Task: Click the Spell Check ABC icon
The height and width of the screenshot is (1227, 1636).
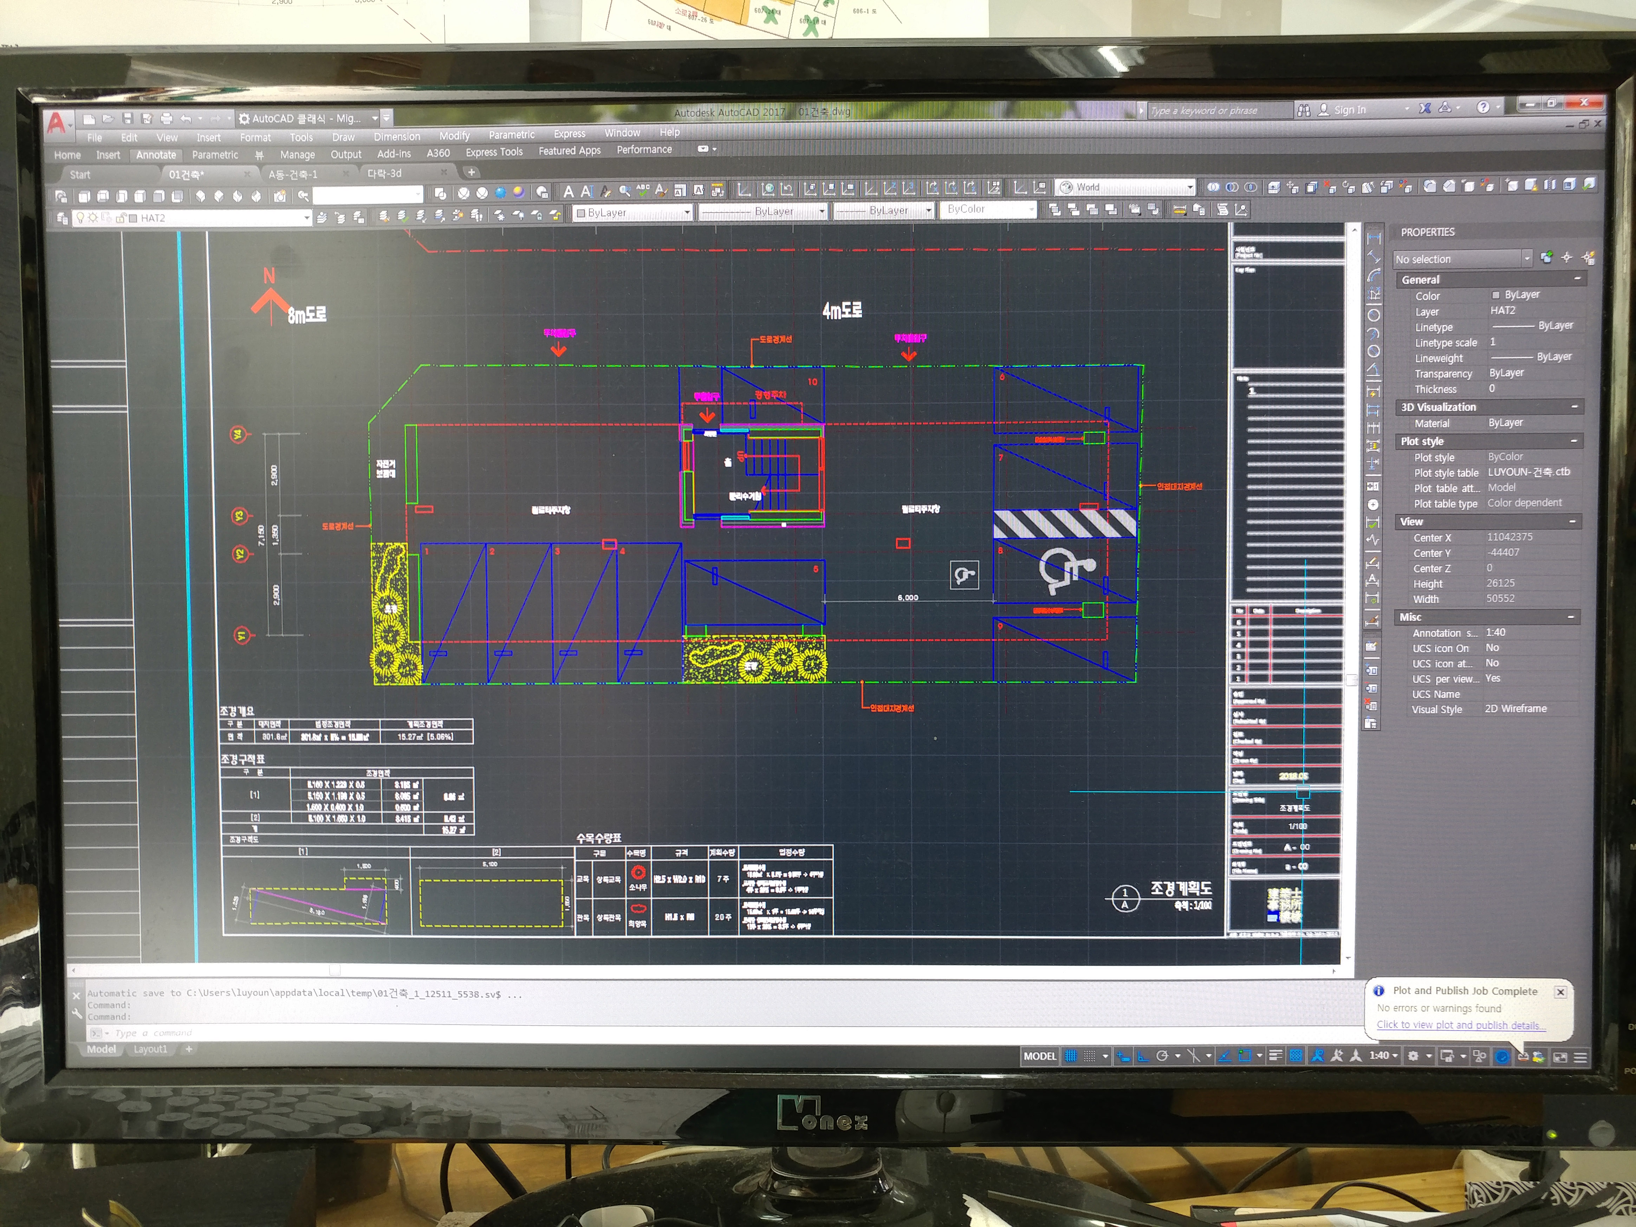Action: (643, 191)
